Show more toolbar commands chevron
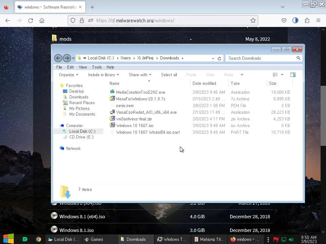This screenshot has width=326, height=244. [x=242, y=74]
